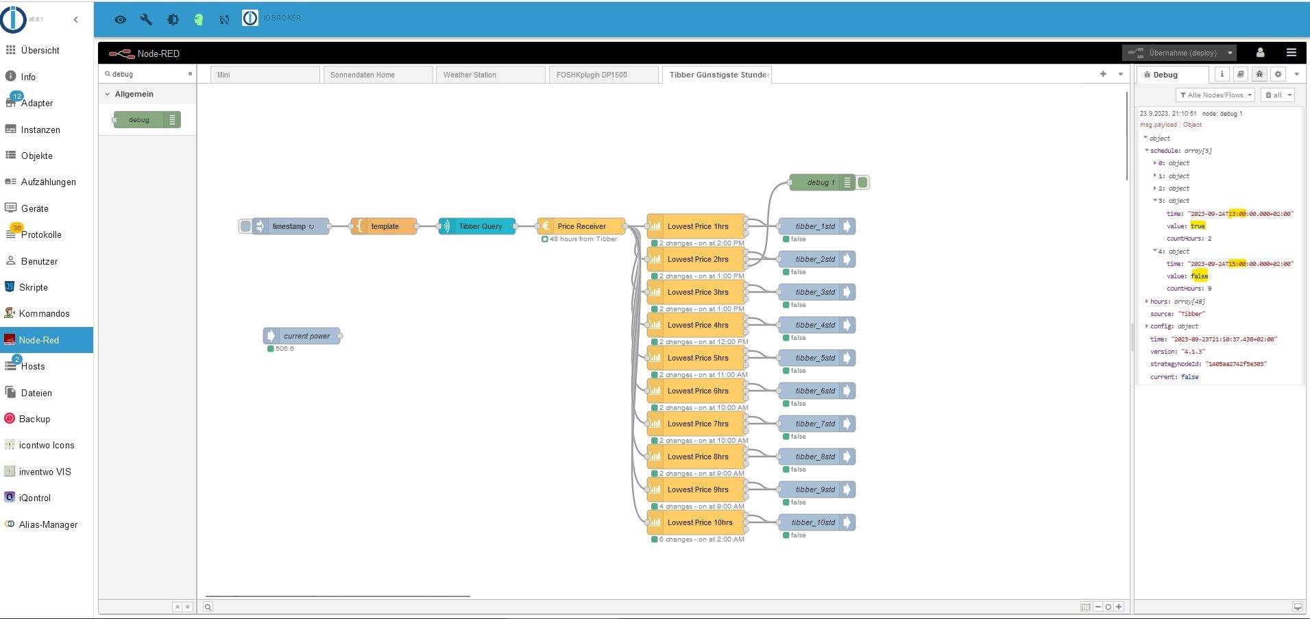Switch to the Weather Station tab
1310x619 pixels.
pos(492,75)
